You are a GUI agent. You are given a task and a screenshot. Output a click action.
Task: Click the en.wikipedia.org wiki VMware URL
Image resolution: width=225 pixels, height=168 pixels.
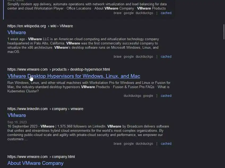(40, 26)
